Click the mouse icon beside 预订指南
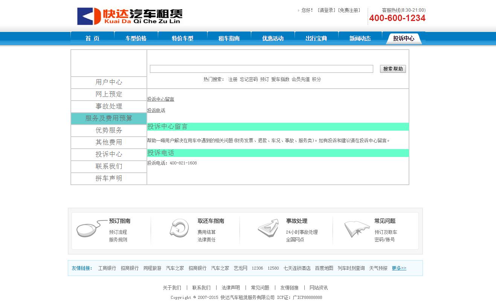 point(90,228)
